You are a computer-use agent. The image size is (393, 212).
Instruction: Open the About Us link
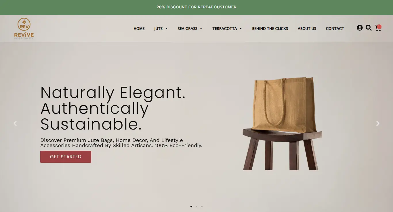pyautogui.click(x=307, y=28)
